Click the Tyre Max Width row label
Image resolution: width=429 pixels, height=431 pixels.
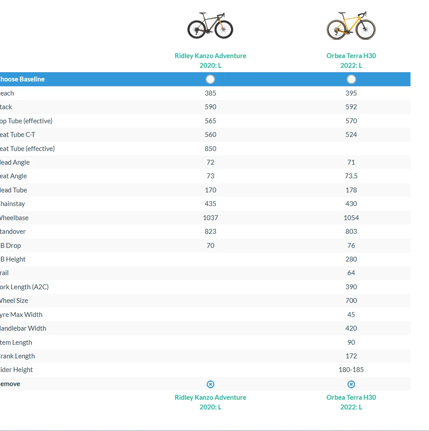click(21, 315)
